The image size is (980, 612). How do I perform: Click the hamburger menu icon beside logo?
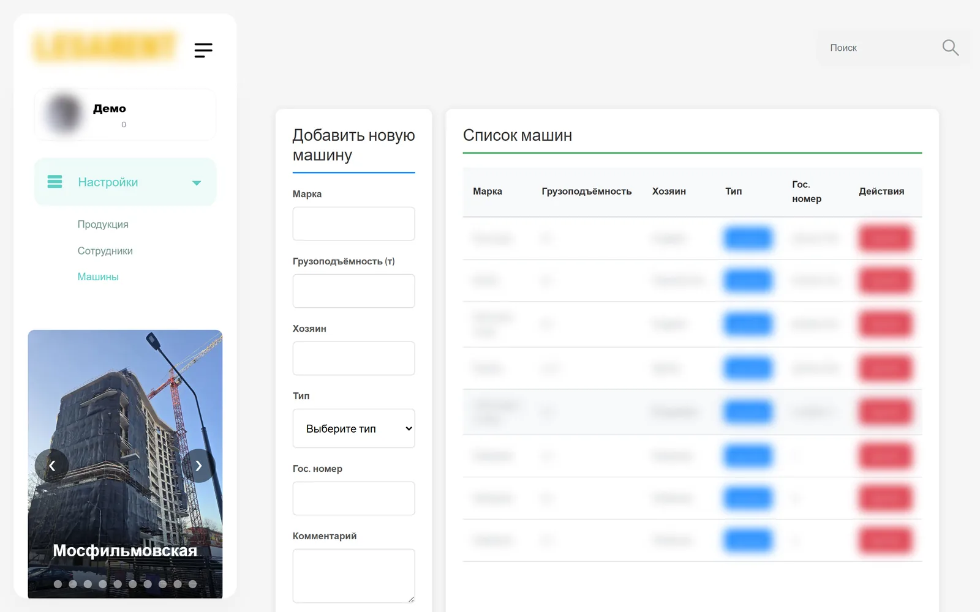tap(203, 50)
